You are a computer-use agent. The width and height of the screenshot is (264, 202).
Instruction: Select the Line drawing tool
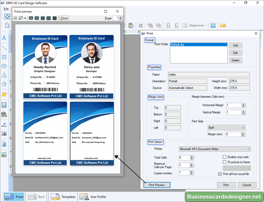4,48
